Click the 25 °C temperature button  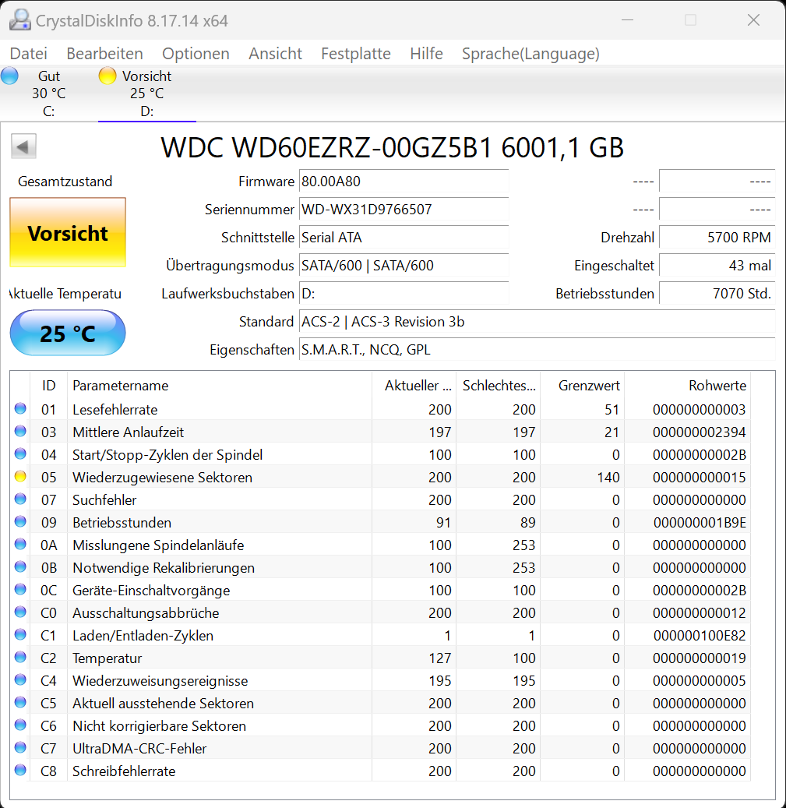click(x=68, y=333)
